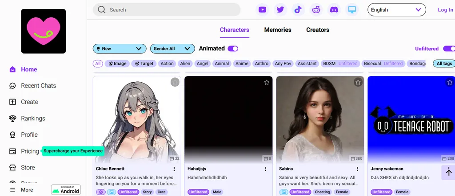Screen dimensions: 455x196
Task: Select the BDSM Unfiltered tag filter
Action: tap(340, 64)
